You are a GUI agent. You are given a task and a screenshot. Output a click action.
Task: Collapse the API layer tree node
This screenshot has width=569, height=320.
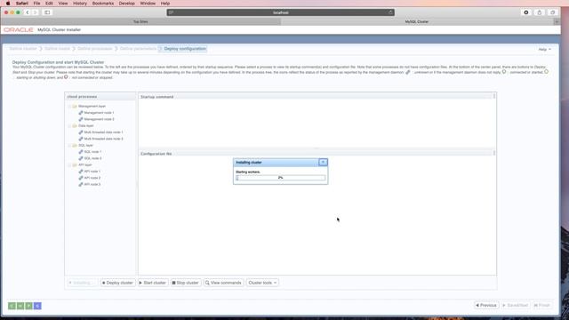tap(69, 165)
